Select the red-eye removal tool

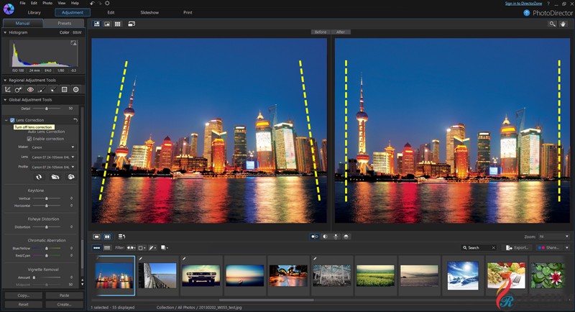pos(30,89)
